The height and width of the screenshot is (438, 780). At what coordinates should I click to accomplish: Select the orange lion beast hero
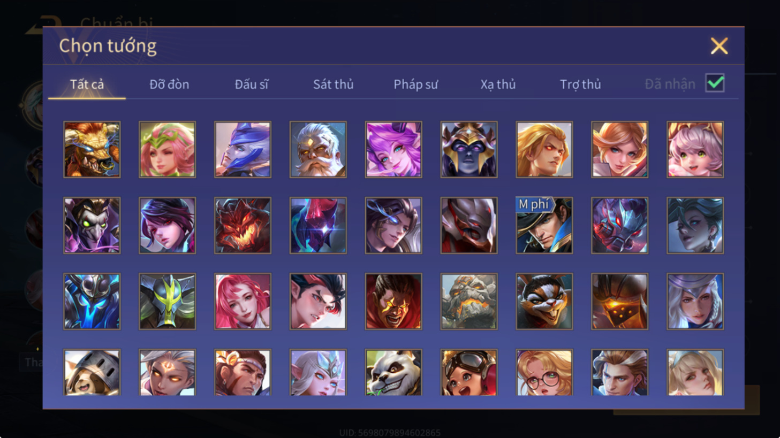(92, 149)
